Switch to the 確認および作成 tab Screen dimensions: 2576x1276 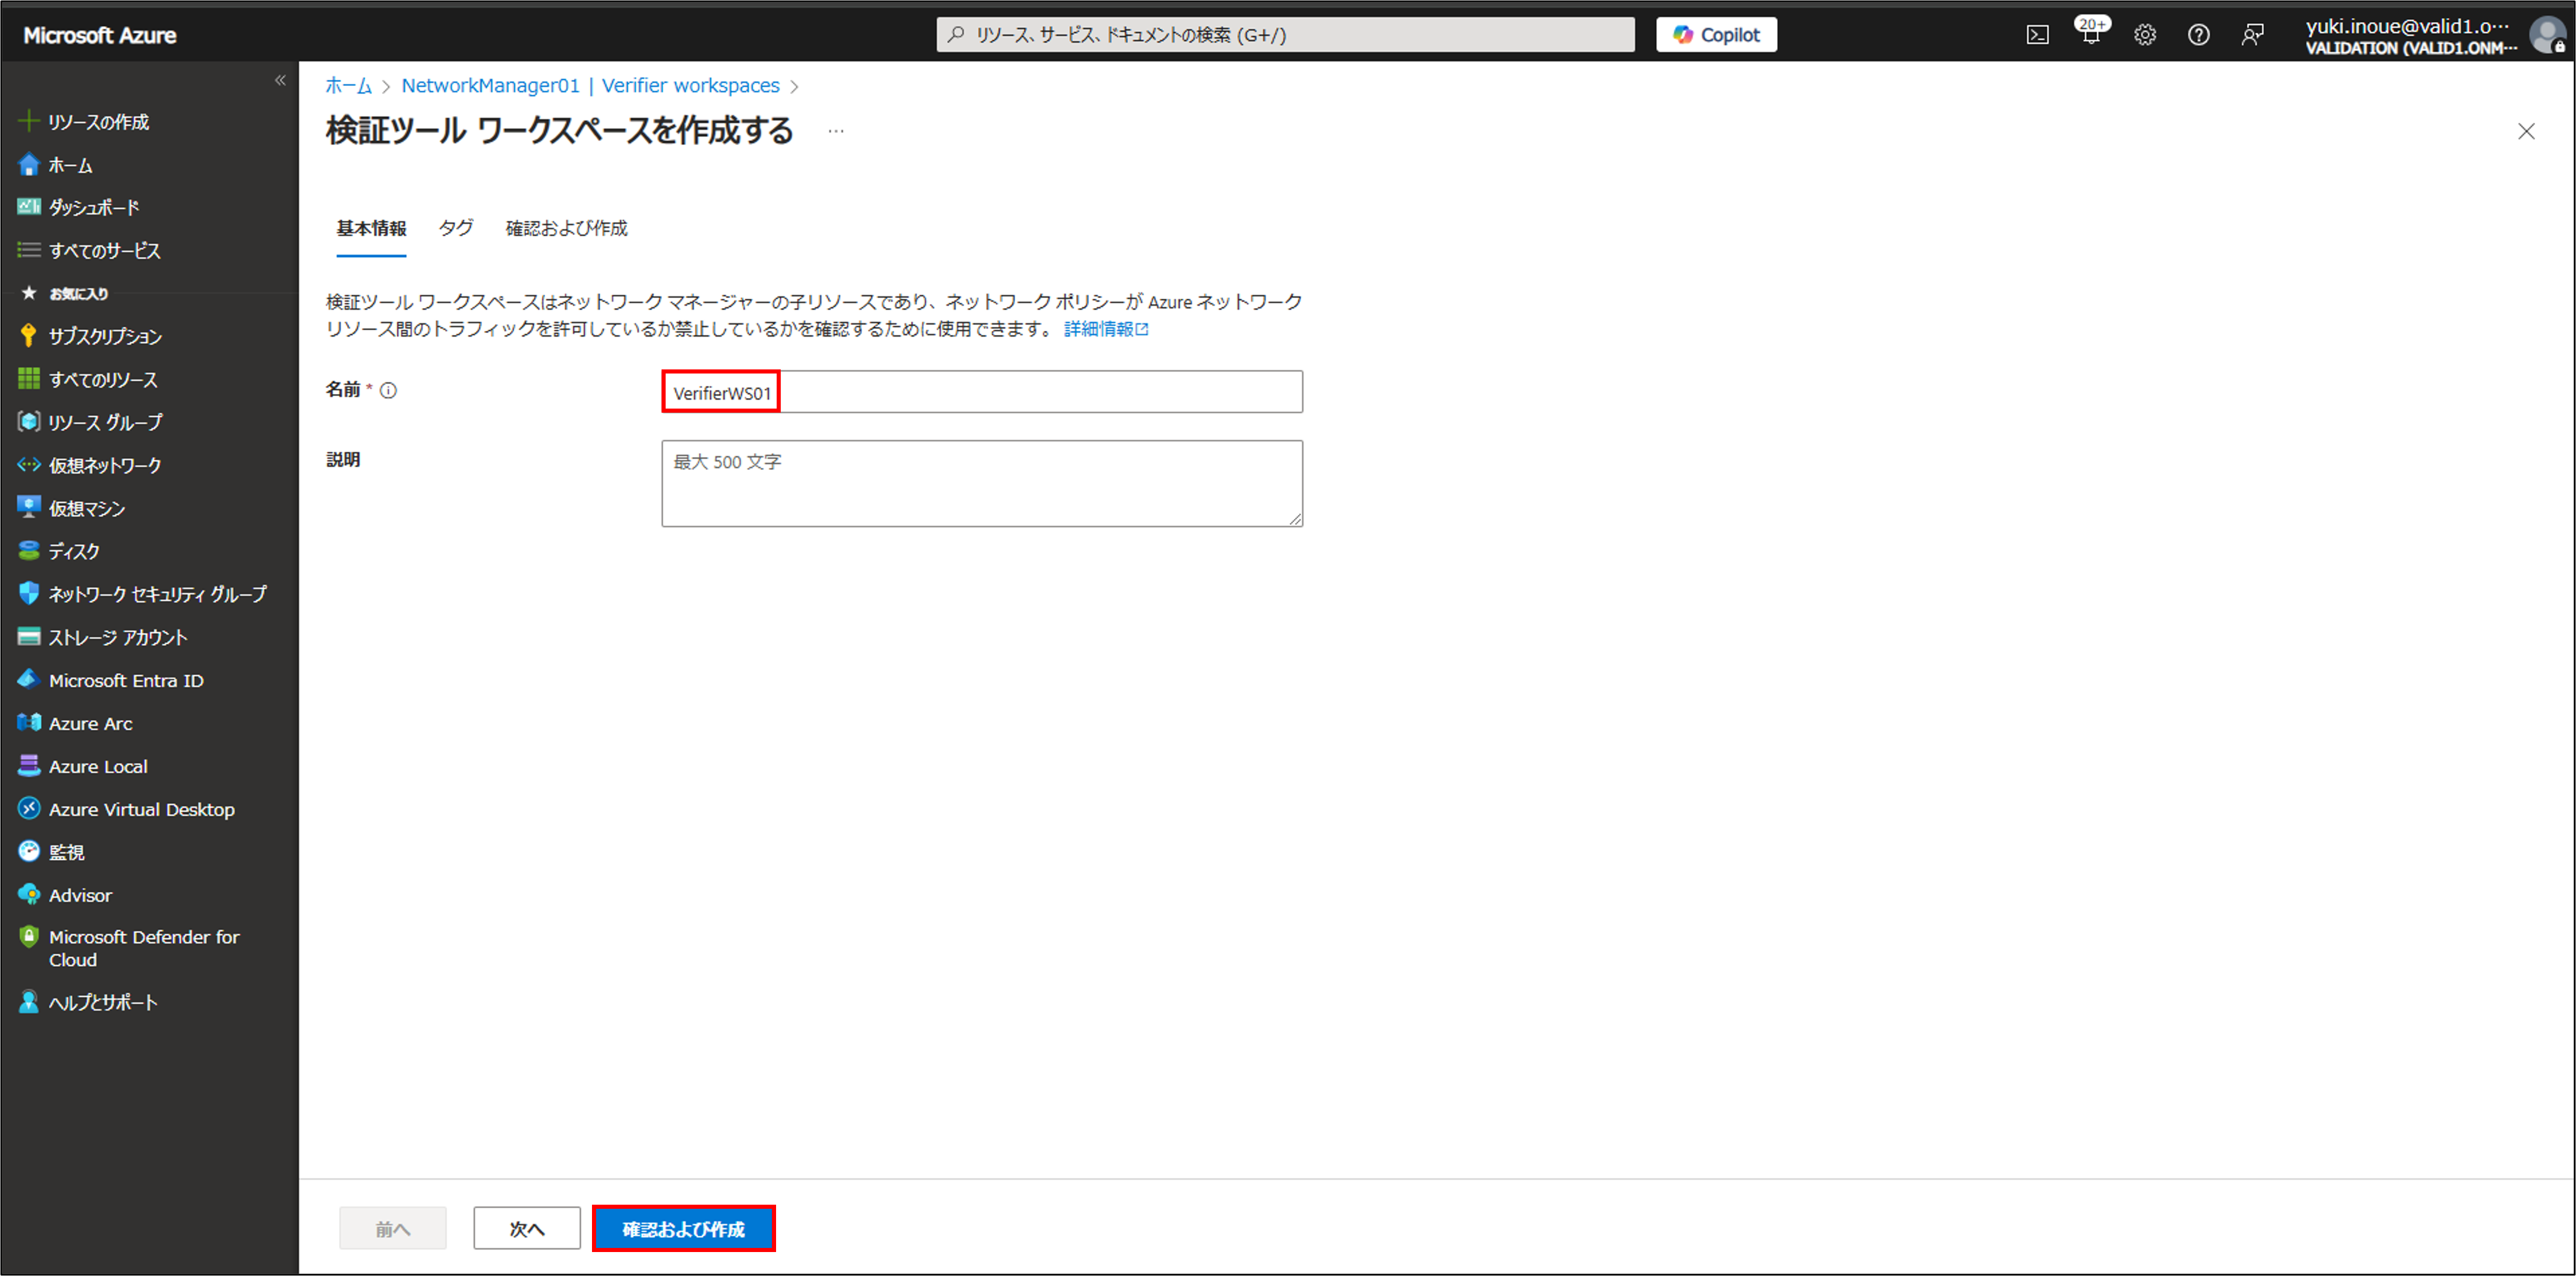point(567,229)
